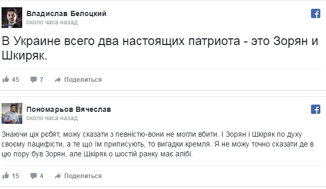Viewport: 326px width, 189px height.
Task: Like Пономарьов Вячеслав's post via thumbs-up icon
Action: tap(6, 176)
